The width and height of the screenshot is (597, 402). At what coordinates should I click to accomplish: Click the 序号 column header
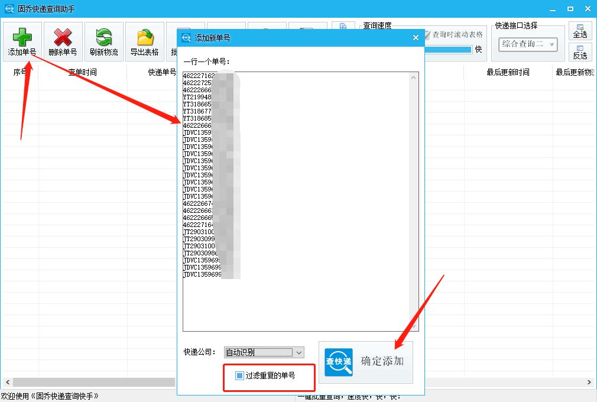click(20, 72)
